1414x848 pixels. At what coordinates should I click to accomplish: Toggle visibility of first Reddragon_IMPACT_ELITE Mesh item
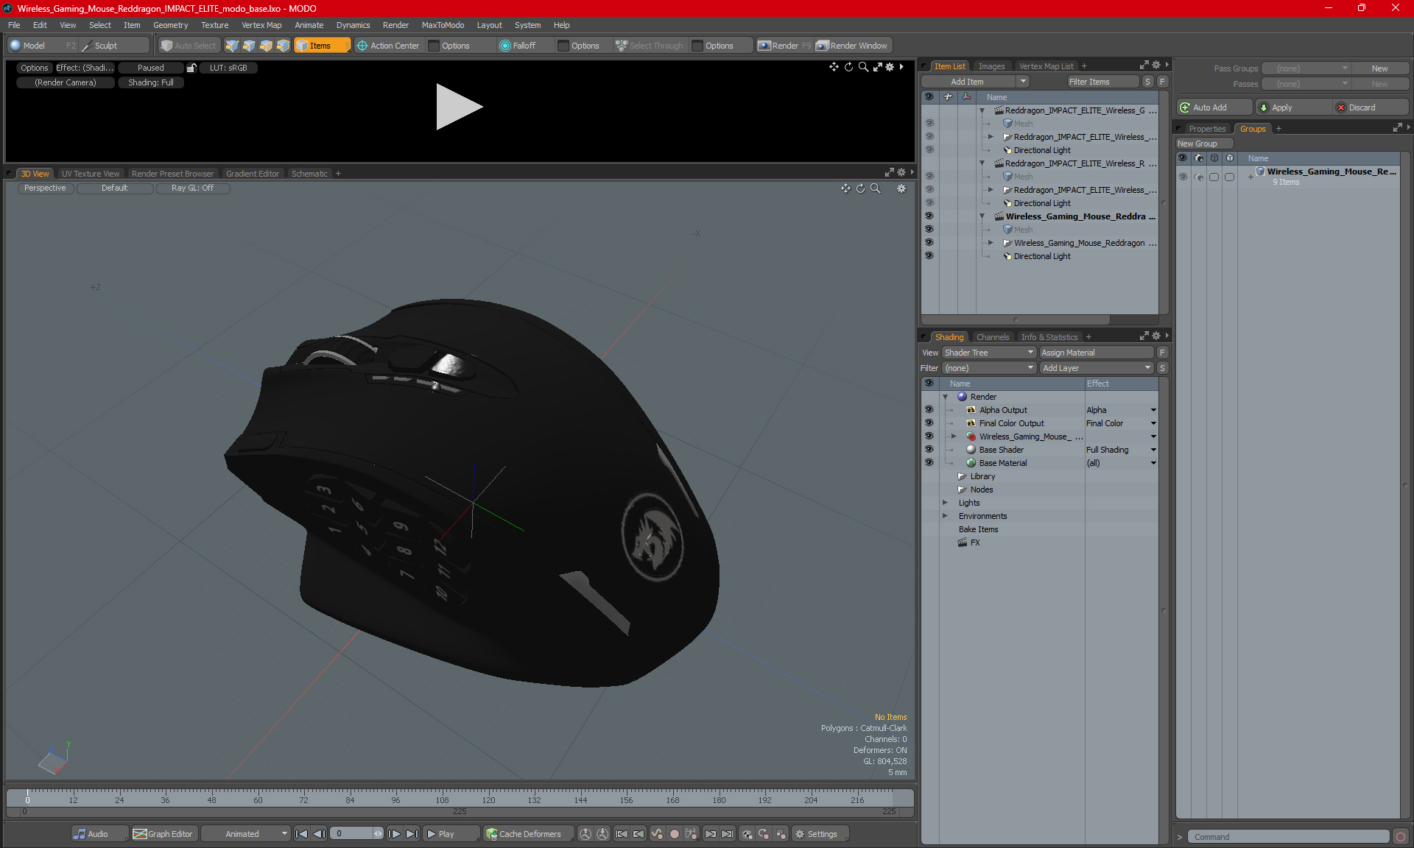(x=929, y=124)
